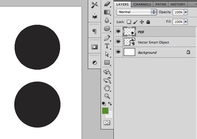Select the Type tool

pos(107,46)
